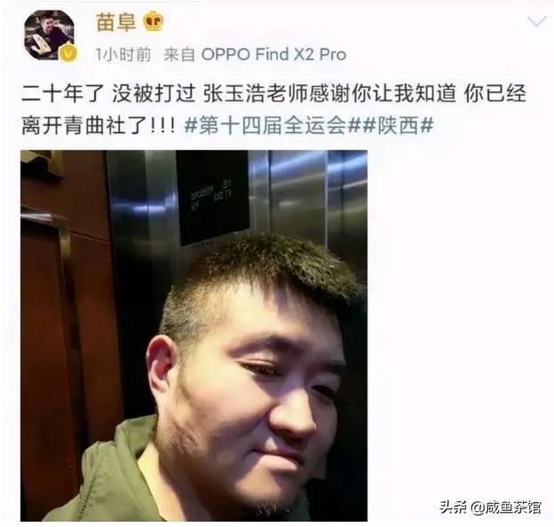Click the OPPO Find X2 Pro source

[273, 54]
